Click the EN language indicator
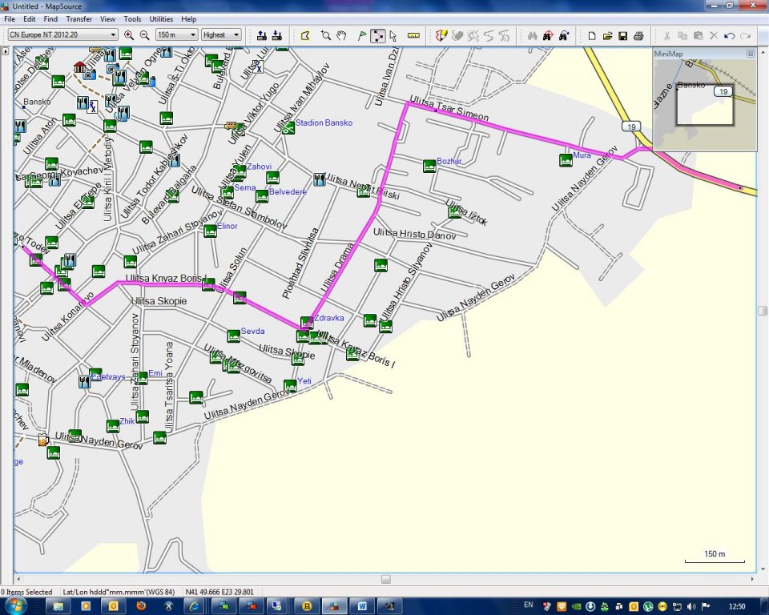This screenshot has width=769, height=615. coord(528,605)
